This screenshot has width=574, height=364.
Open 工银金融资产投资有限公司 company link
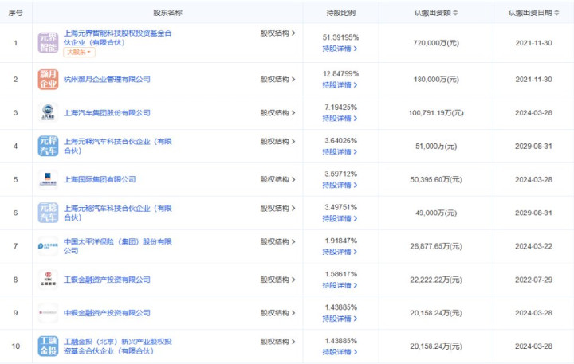point(106,280)
